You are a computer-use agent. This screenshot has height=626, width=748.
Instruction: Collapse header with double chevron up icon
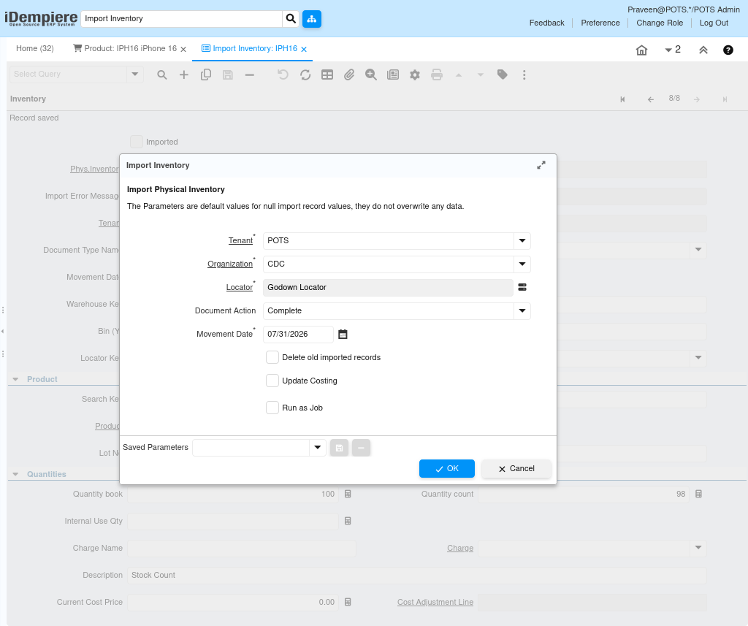(x=703, y=50)
